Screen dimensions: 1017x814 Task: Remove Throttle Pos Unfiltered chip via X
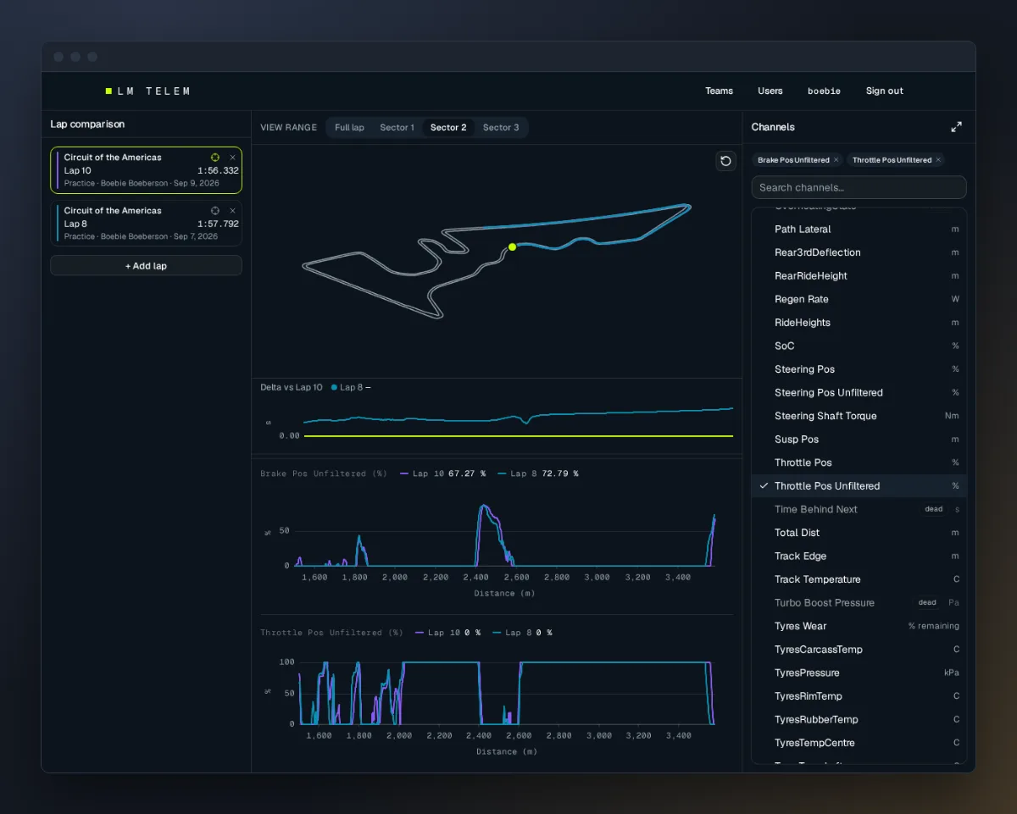tap(938, 160)
